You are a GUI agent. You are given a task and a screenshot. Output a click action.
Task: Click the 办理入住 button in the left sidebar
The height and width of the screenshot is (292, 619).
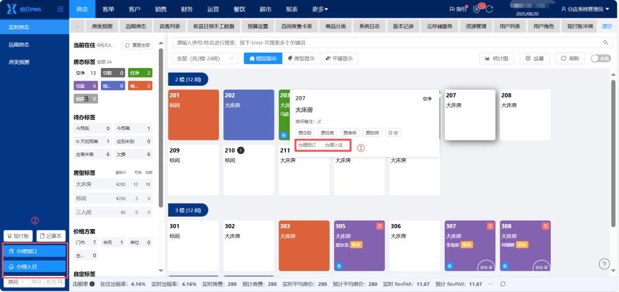pyautogui.click(x=34, y=266)
